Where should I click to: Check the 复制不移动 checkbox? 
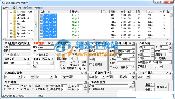pos(90,89)
